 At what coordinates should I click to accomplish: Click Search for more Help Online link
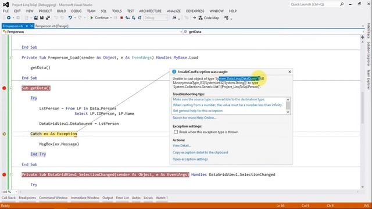click(194, 118)
